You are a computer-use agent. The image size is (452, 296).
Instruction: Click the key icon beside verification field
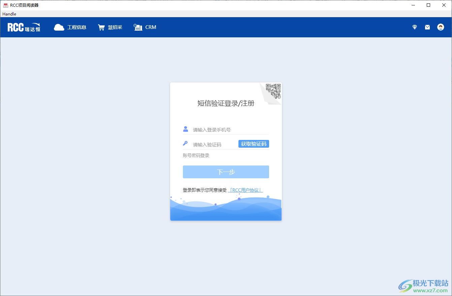click(186, 143)
